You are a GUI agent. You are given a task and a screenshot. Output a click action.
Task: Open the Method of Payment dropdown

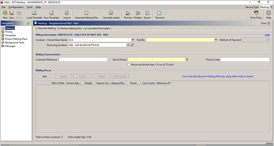(x=268, y=40)
